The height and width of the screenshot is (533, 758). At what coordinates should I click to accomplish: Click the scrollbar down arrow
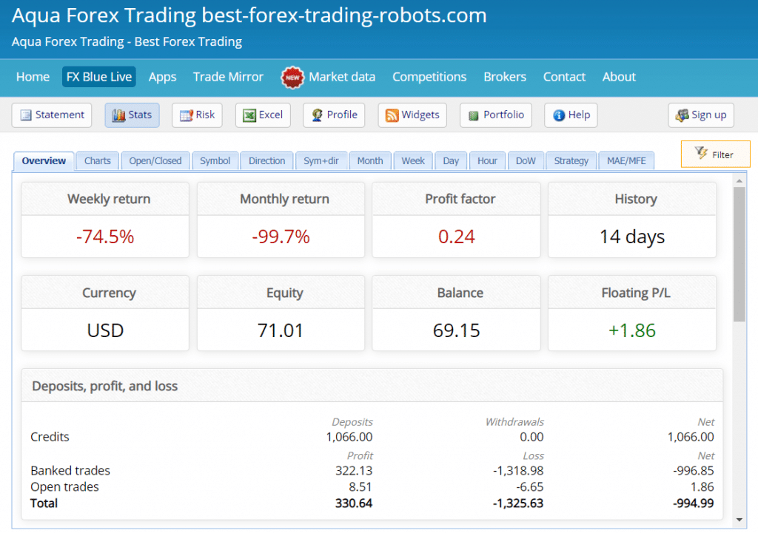[x=739, y=520]
